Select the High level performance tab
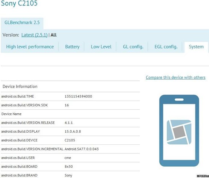This screenshot has height=178, width=209. (x=30, y=47)
